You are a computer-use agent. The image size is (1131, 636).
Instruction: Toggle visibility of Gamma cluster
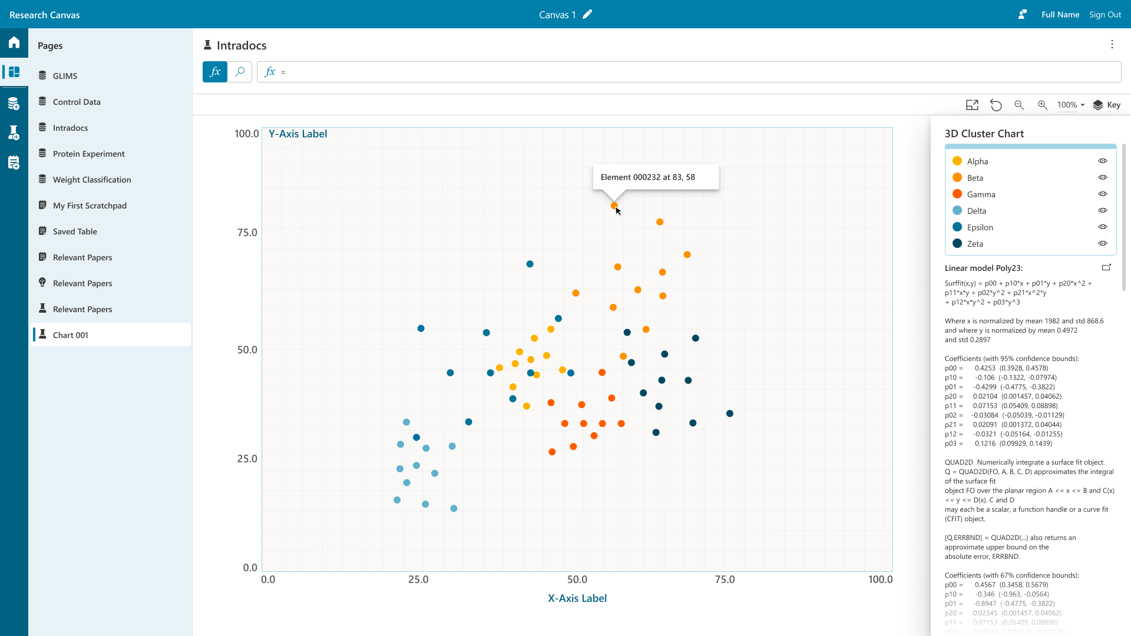point(1103,194)
